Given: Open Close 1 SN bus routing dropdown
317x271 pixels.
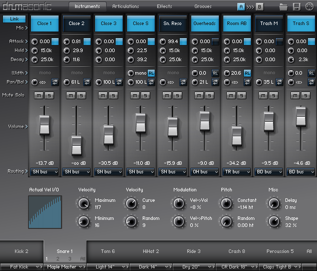Looking at the screenshot, I should click(44, 172).
